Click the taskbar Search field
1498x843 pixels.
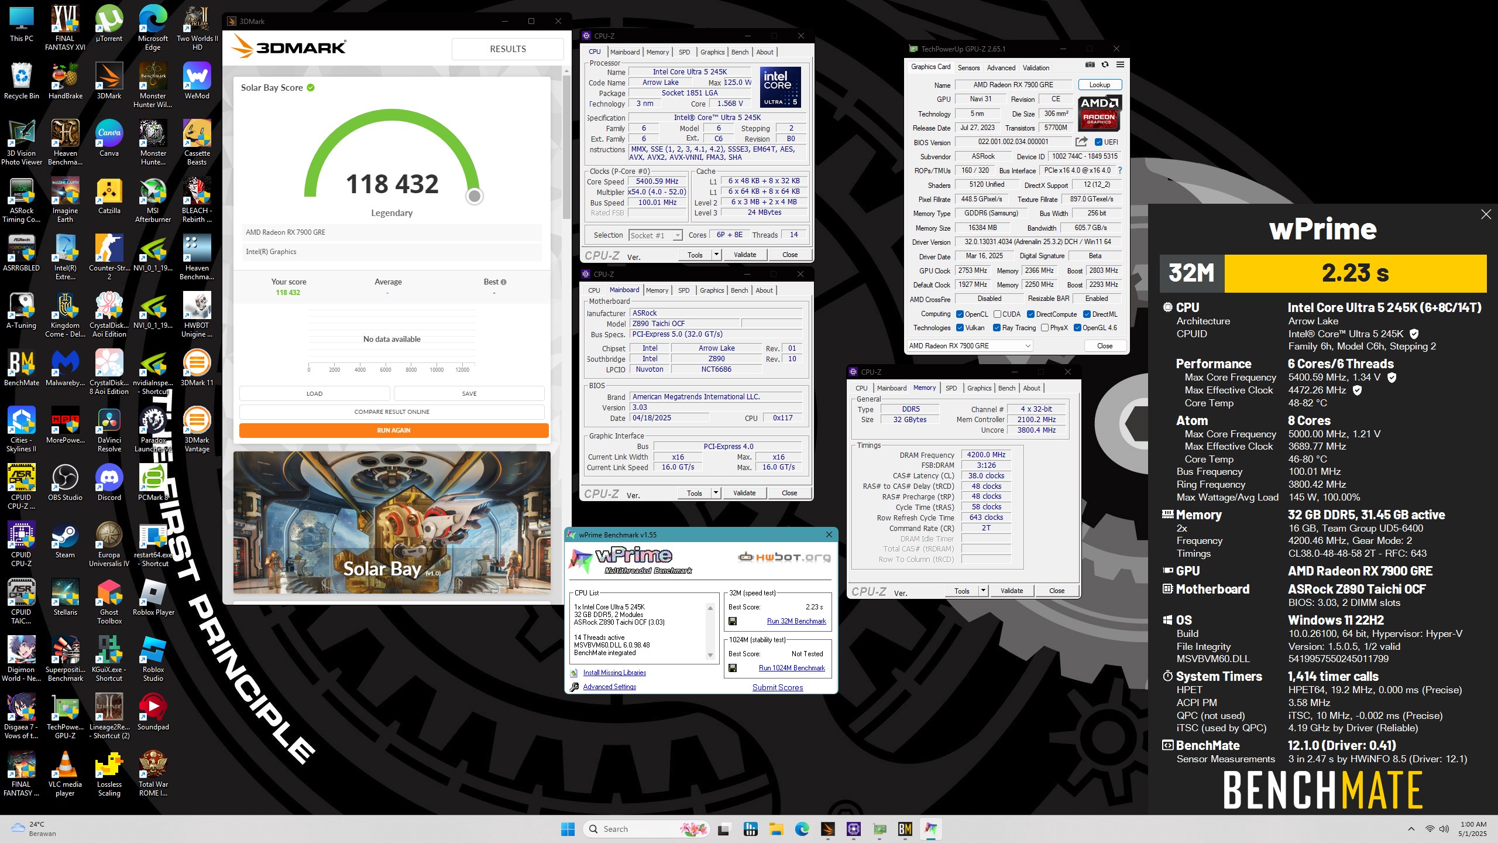point(646,829)
